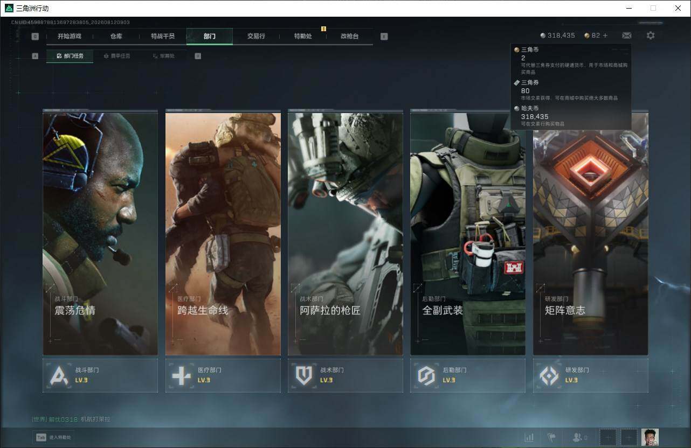Minimize the 三角洲行动 window
This screenshot has height=448, width=691.
(x=629, y=8)
